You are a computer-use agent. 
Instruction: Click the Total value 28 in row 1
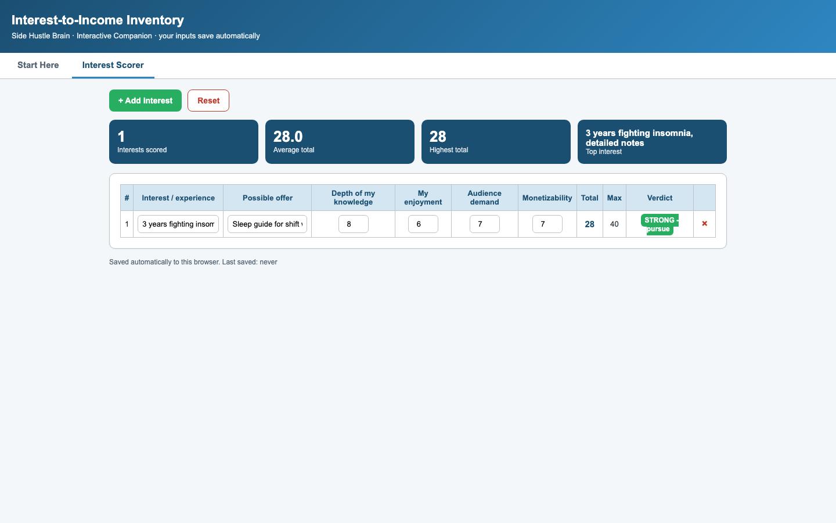[x=589, y=224]
